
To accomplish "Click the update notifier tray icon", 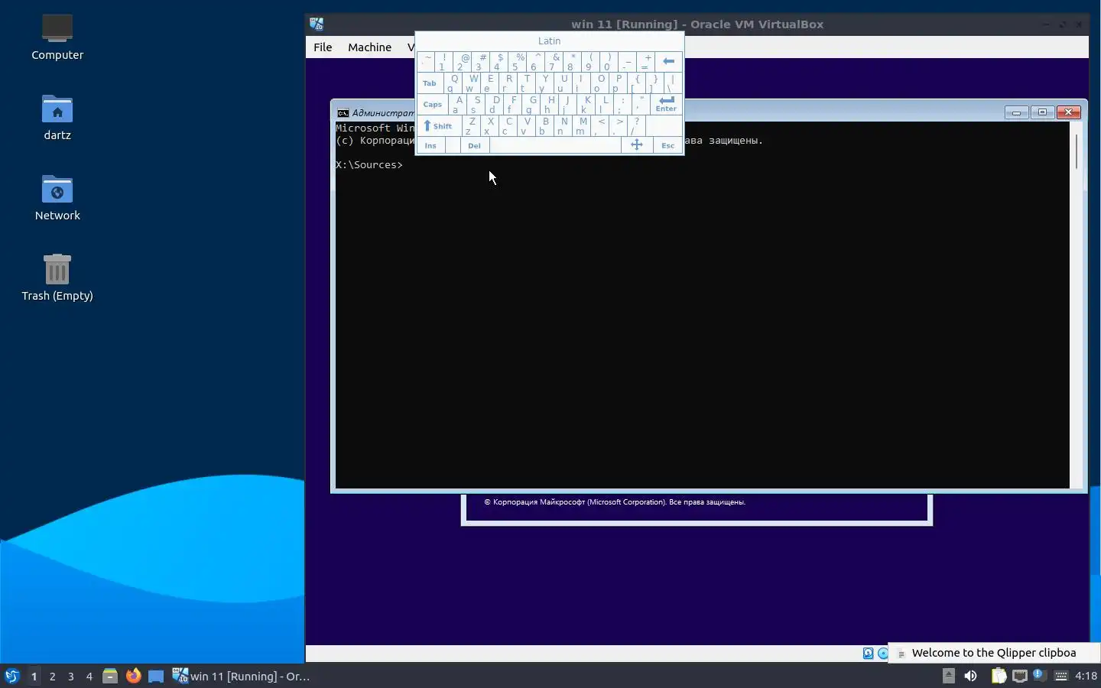I will click(x=1039, y=675).
